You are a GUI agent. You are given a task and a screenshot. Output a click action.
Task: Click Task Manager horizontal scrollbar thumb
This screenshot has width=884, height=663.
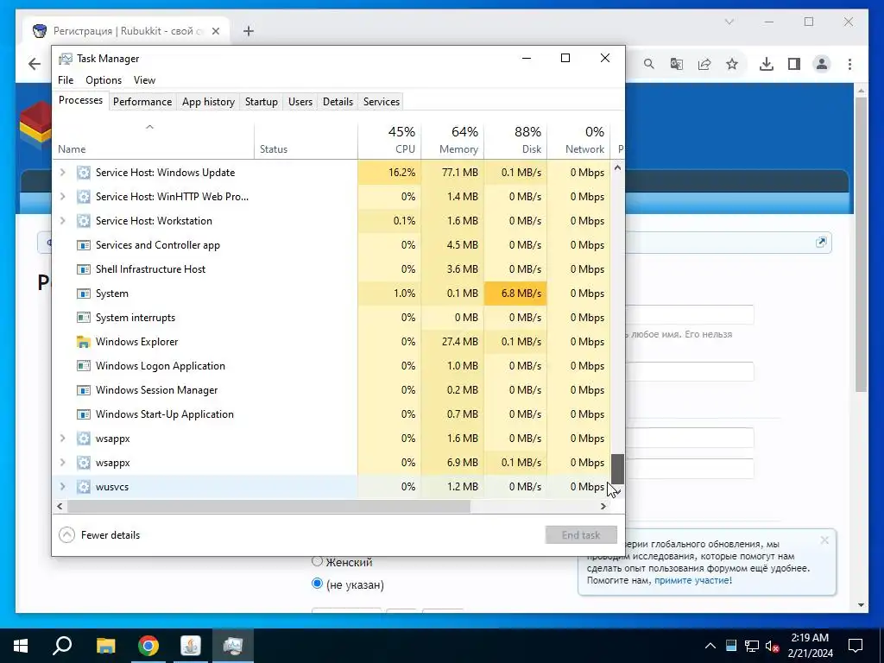(x=268, y=506)
